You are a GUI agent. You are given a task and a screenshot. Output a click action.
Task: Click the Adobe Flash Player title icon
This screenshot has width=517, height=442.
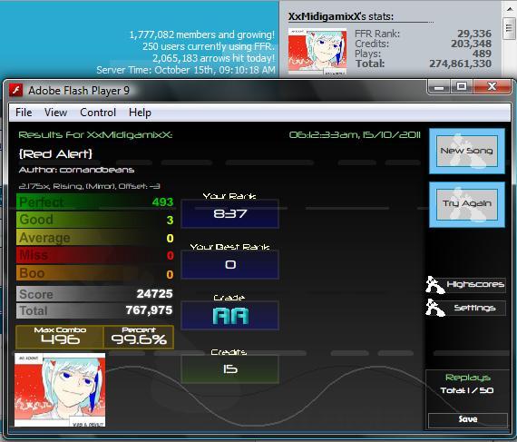point(15,91)
